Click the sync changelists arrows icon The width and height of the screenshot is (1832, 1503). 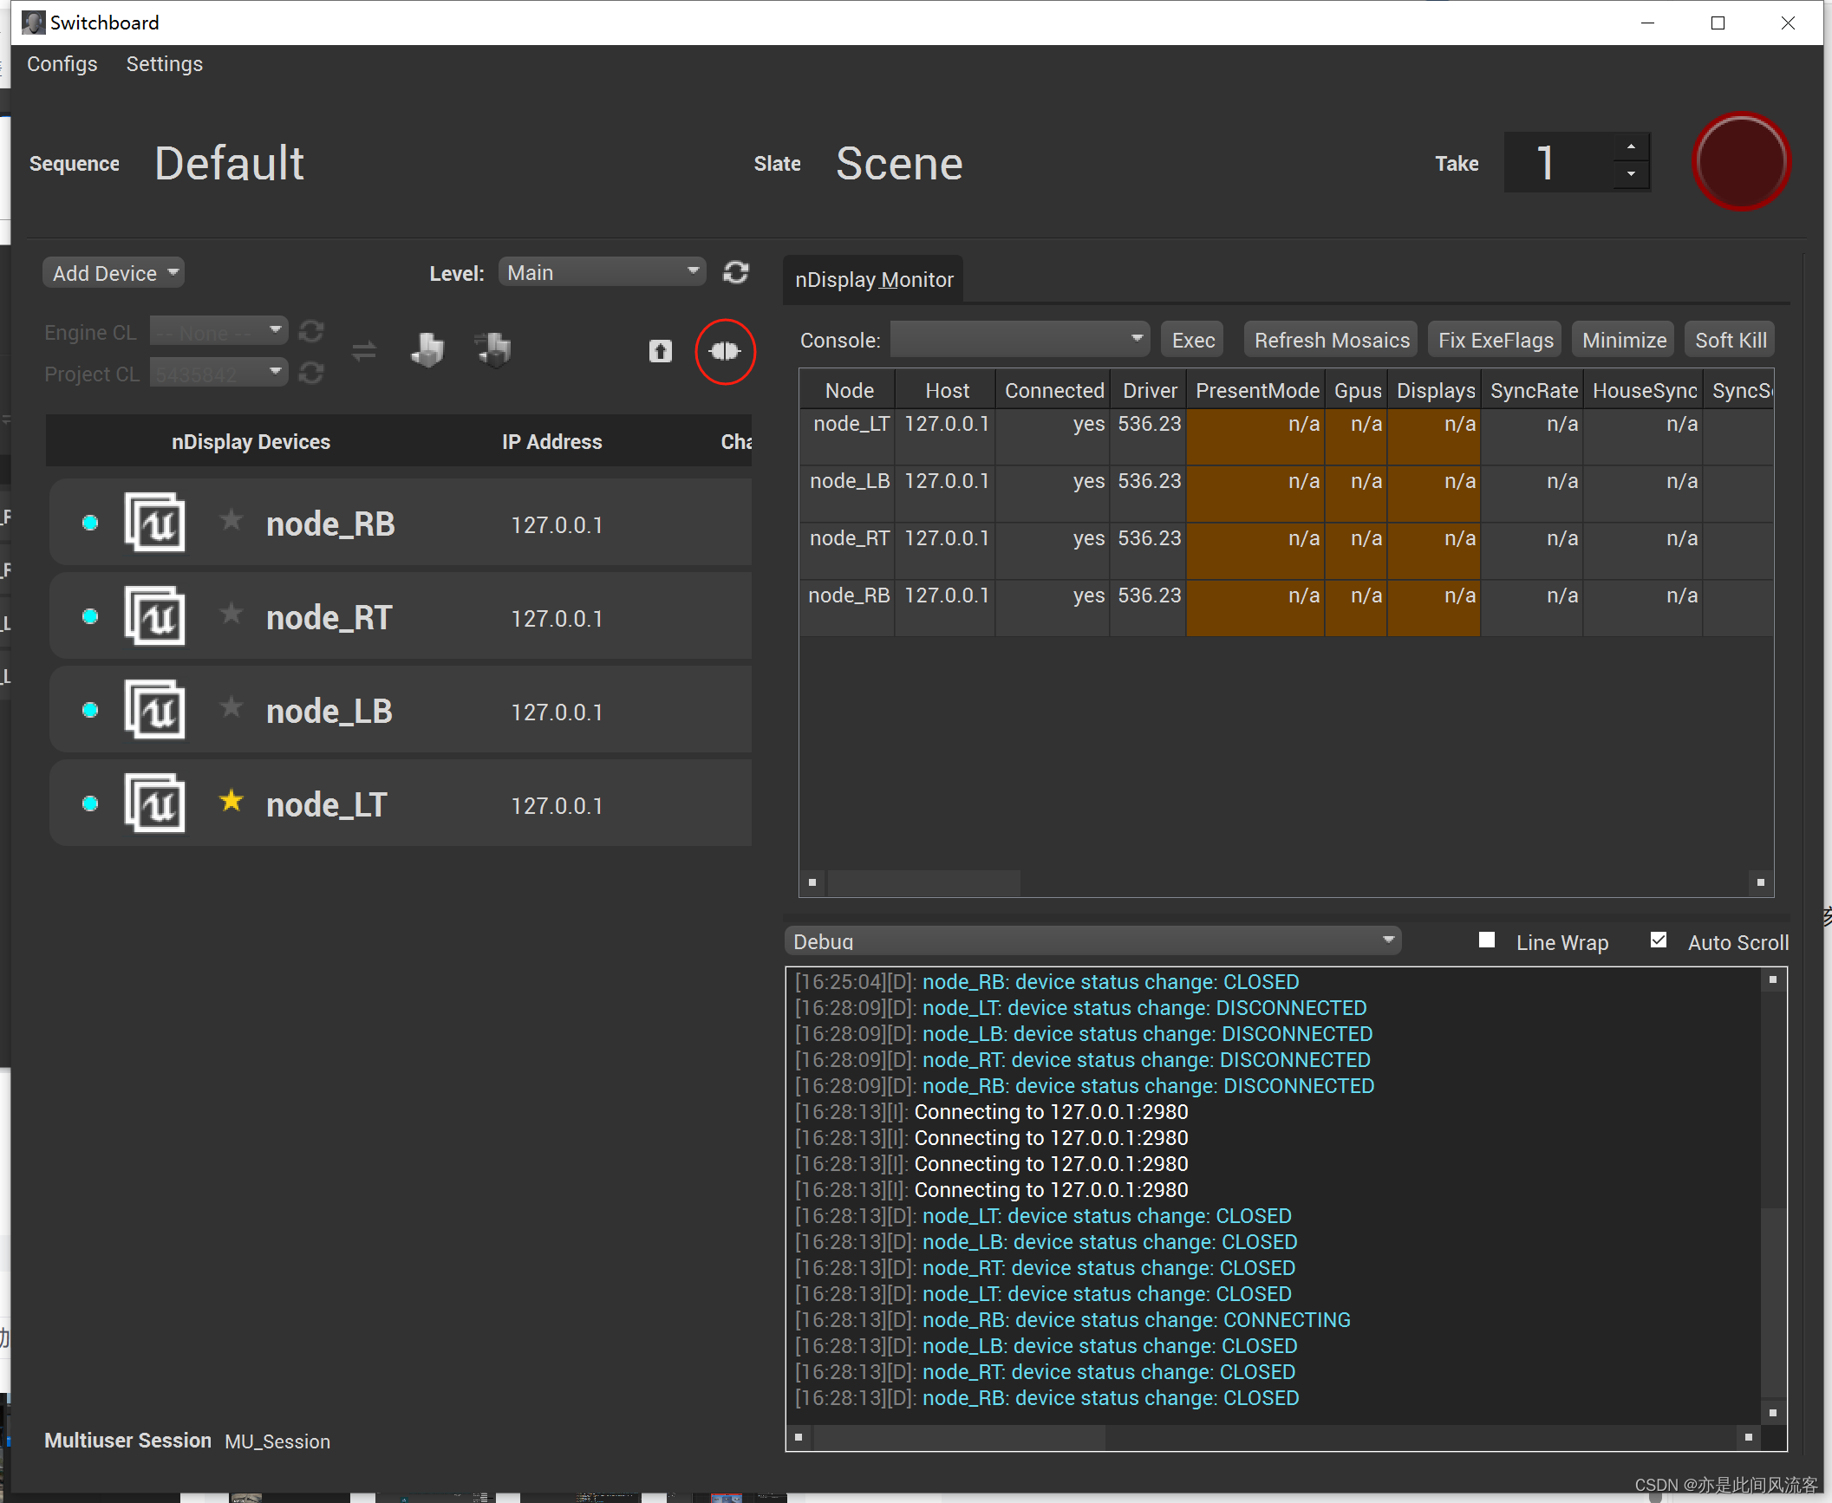pyautogui.click(x=364, y=351)
